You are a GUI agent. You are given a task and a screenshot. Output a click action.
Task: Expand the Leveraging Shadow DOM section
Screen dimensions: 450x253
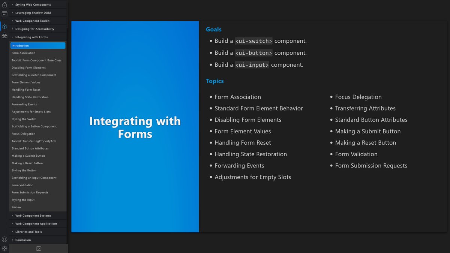click(38, 13)
